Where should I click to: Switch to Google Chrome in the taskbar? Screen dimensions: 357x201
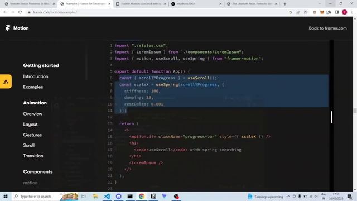[142, 196]
